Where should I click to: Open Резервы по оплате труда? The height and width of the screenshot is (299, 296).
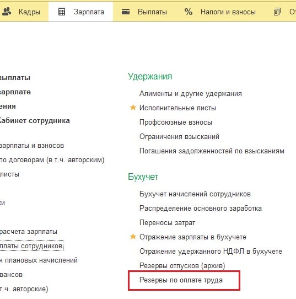tap(181, 280)
